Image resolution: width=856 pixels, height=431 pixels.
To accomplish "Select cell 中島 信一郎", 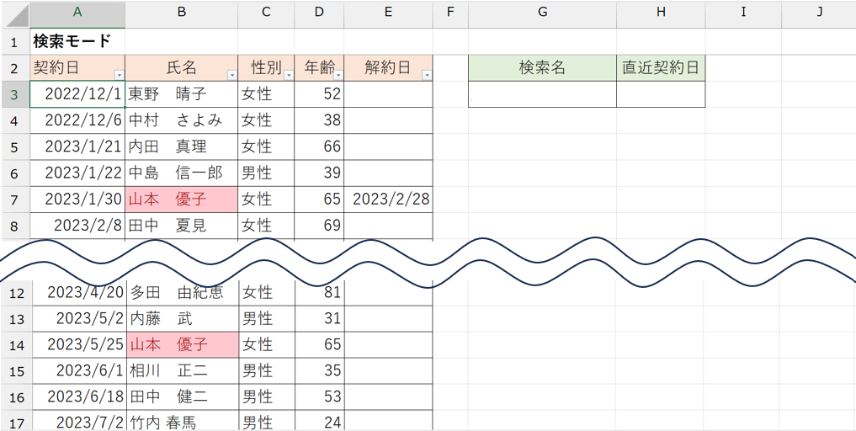I will (x=181, y=173).
